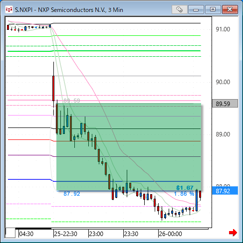Click the grey 89.59 label in chart
Screen dimensions: 243x243
click(x=72, y=101)
